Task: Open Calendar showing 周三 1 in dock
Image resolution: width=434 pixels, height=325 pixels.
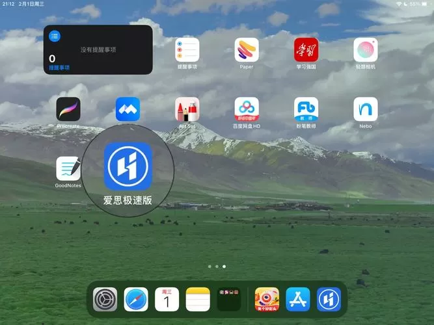Action: point(167,299)
